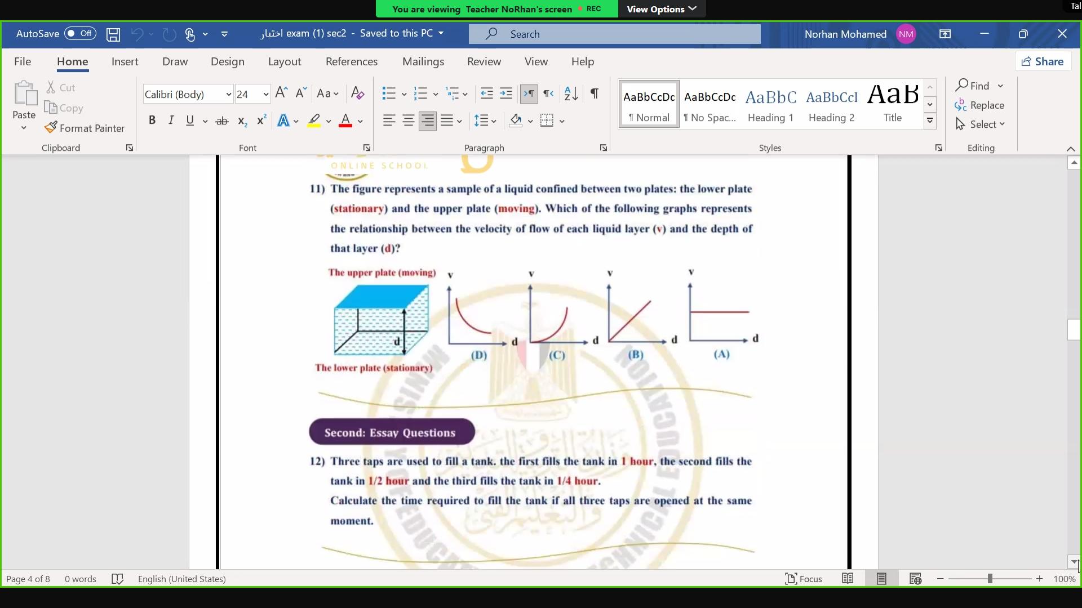This screenshot has width=1082, height=608.
Task: Click the Save icon in title bar
Action: point(113,34)
